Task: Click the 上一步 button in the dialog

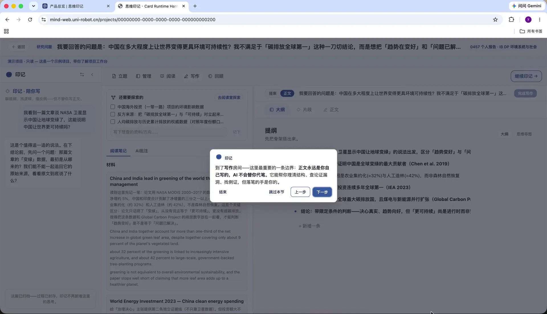Action: (300, 192)
